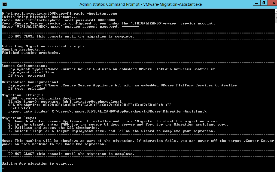Click the 'Destination Configuration:' heading
Viewport: 277px width, 172px height.
pyautogui.click(x=30, y=82)
